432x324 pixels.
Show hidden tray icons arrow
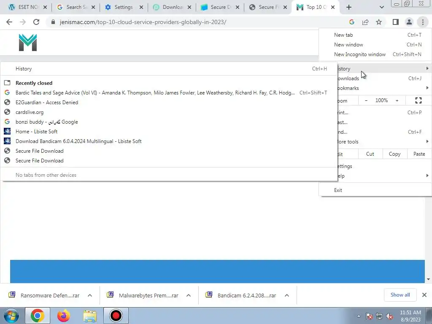click(359, 316)
